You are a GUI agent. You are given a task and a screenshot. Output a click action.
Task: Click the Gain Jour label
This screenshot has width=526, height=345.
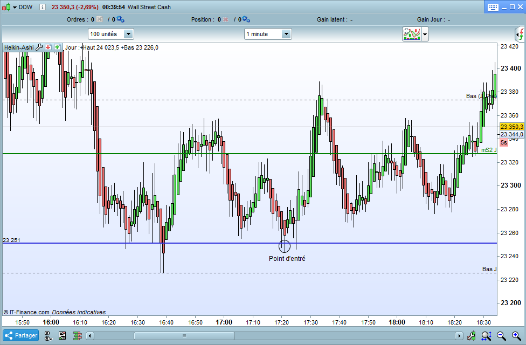coord(431,19)
